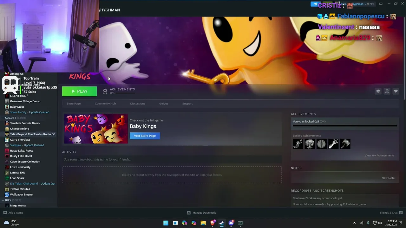Open Manage Downloads
This screenshot has height=228, width=406.
pyautogui.click(x=201, y=213)
